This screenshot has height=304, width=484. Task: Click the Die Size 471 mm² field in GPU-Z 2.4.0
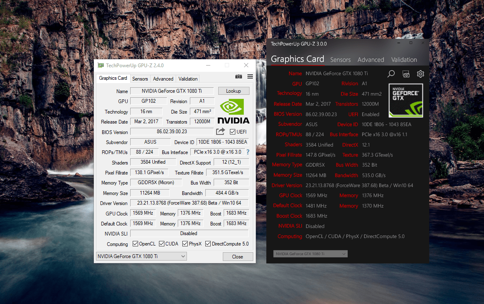pos(202,111)
